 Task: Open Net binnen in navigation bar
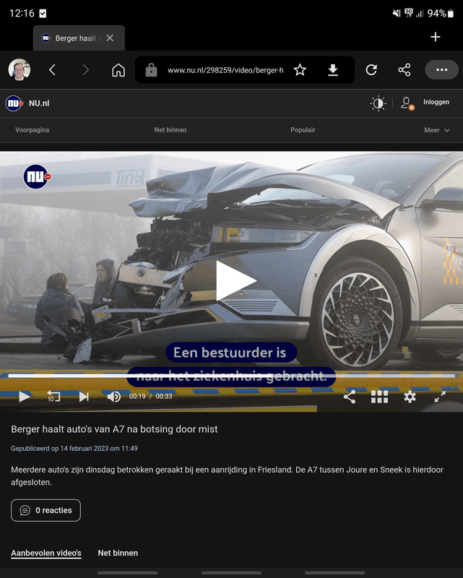coord(170,130)
